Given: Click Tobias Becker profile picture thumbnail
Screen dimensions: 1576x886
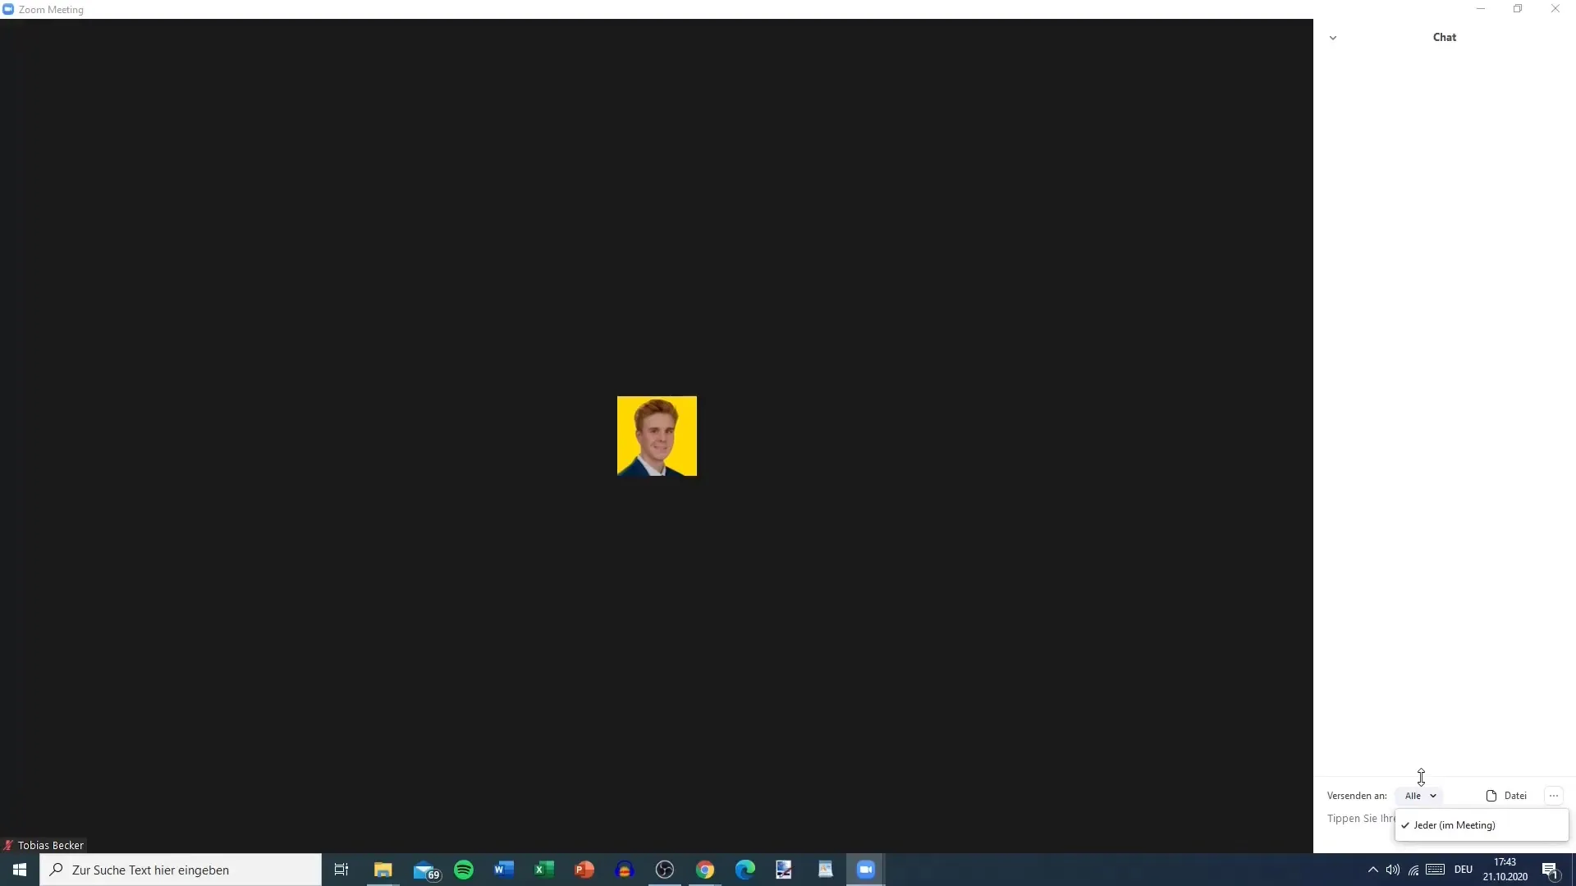Looking at the screenshot, I should 656,436.
